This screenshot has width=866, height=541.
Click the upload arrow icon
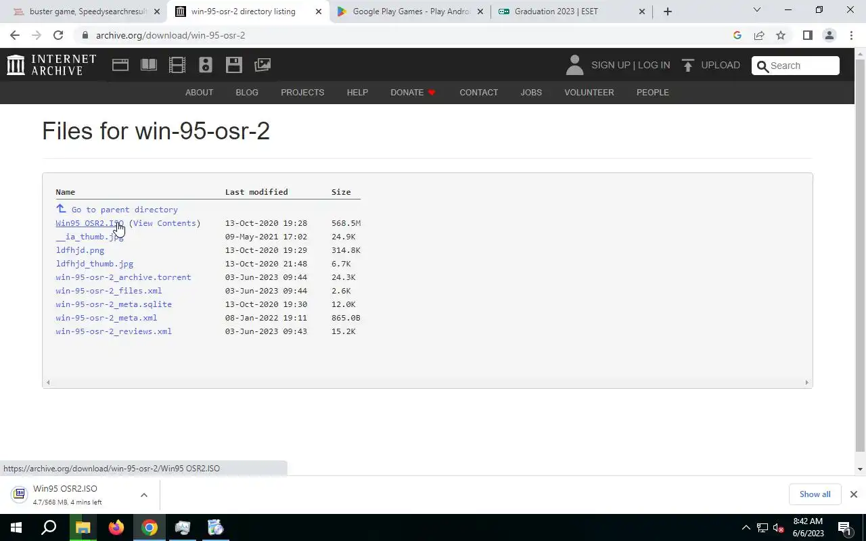point(688,65)
